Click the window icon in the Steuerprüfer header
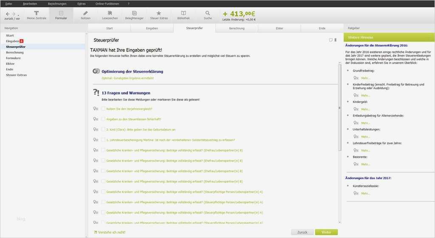 [330, 40]
